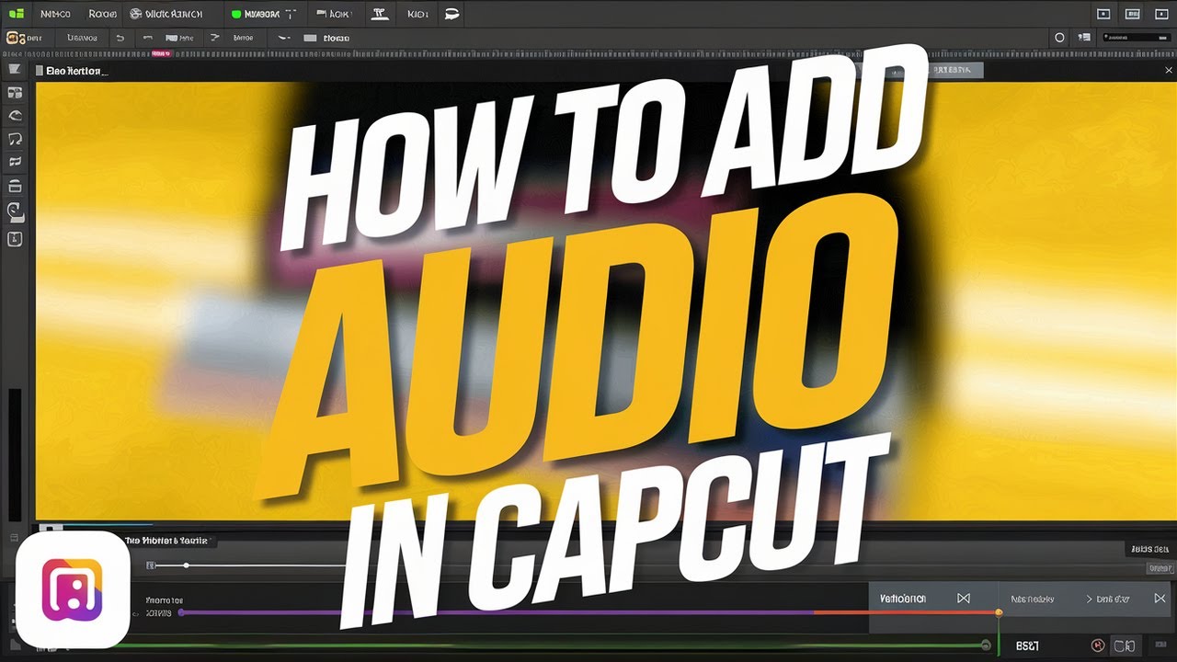Click the BS&T label in the bottom bar
This screenshot has height=662, width=1177.
[1027, 645]
